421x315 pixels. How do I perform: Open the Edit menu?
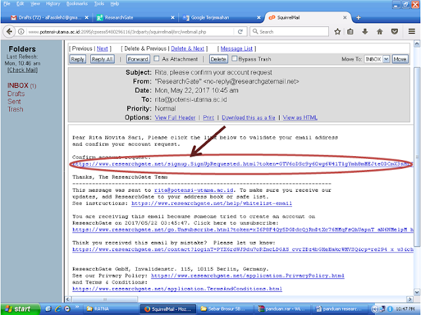pyautogui.click(x=20, y=4)
